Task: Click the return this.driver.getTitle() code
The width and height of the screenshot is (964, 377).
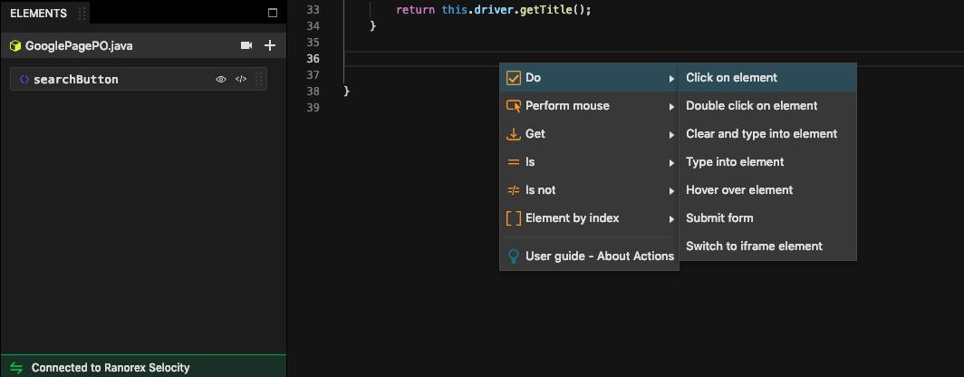Action: 493,11
